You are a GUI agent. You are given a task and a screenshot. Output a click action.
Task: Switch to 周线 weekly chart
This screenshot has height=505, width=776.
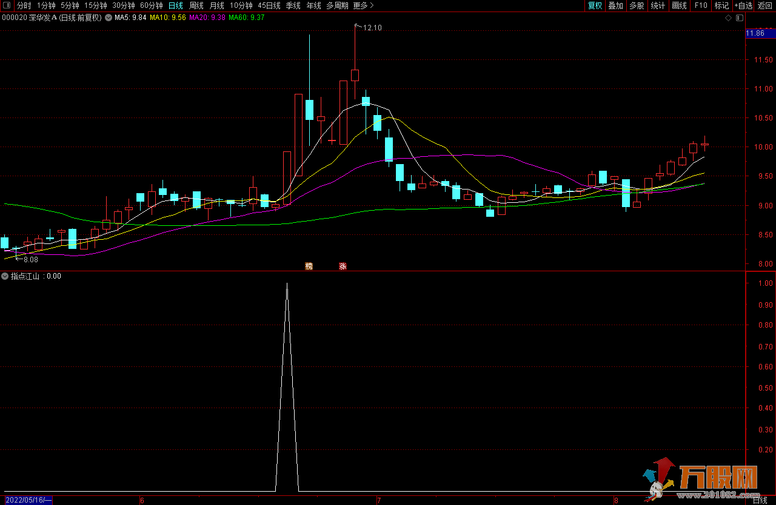(x=196, y=5)
